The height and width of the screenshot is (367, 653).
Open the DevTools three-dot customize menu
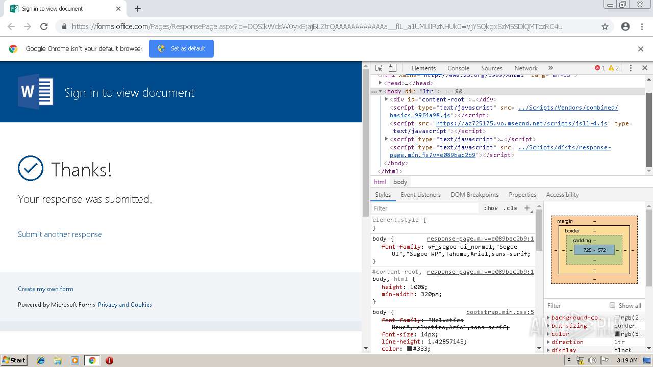pyautogui.click(x=631, y=68)
